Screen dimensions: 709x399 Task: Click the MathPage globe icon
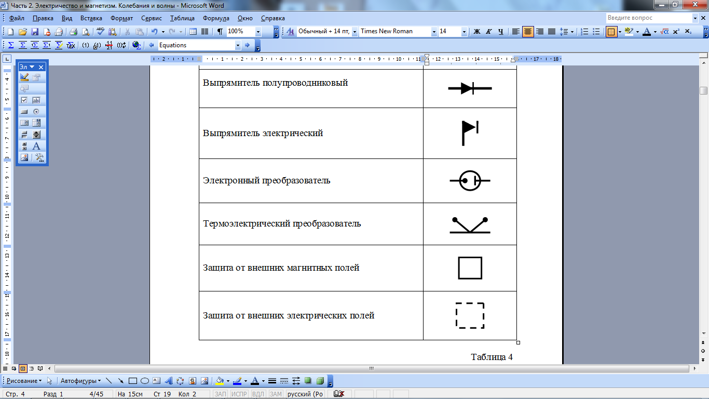click(x=137, y=45)
